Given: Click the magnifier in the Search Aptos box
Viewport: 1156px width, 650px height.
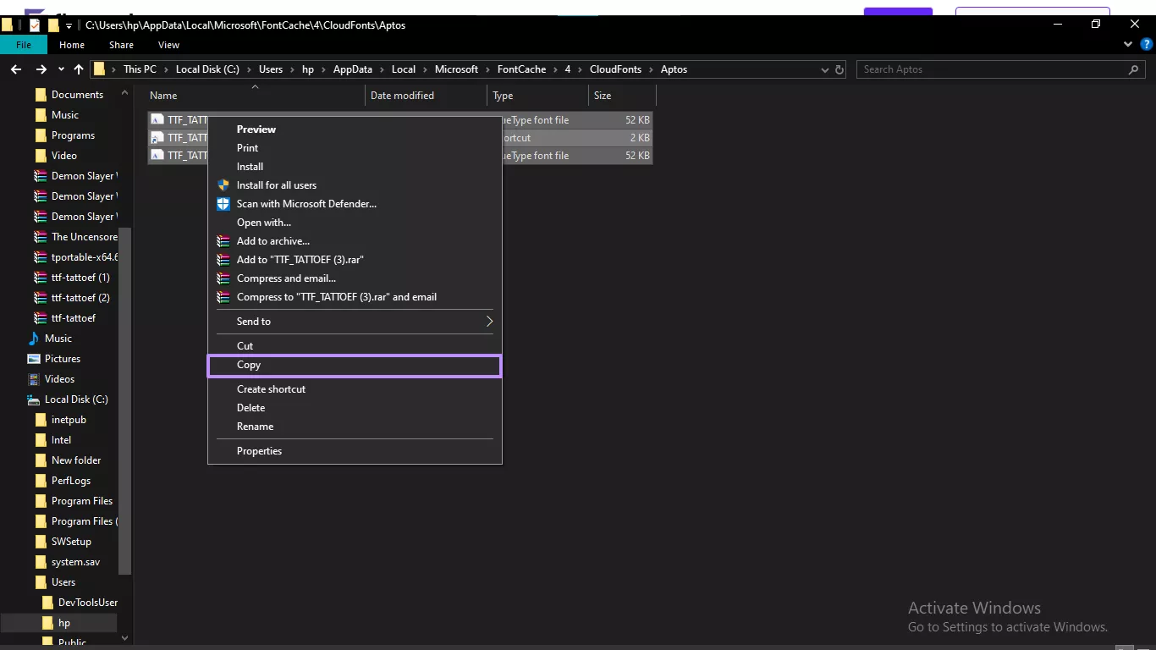Looking at the screenshot, I should click(1133, 69).
